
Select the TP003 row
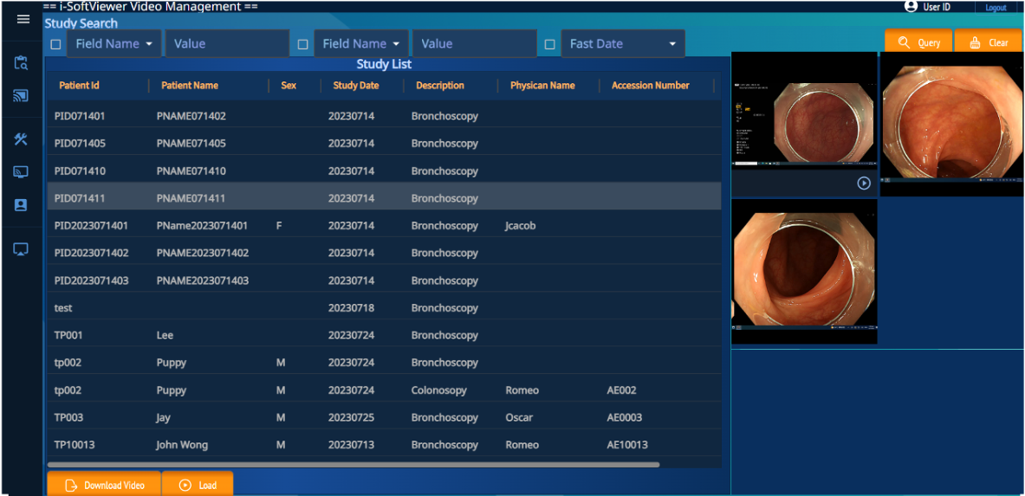pyautogui.click(x=385, y=417)
